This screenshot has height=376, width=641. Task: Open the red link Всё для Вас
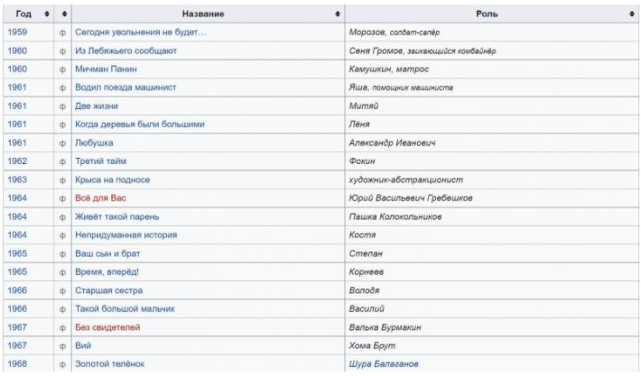click(x=98, y=198)
